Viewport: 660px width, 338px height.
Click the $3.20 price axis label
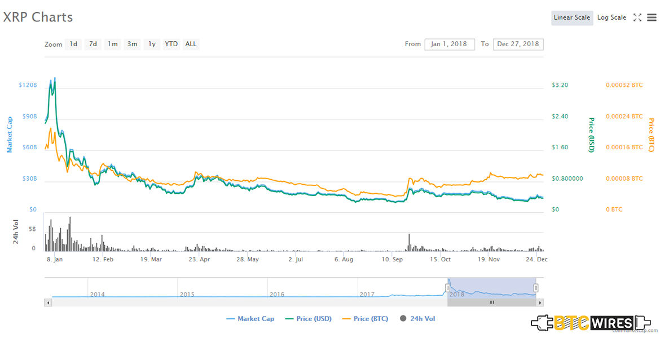tap(560, 85)
